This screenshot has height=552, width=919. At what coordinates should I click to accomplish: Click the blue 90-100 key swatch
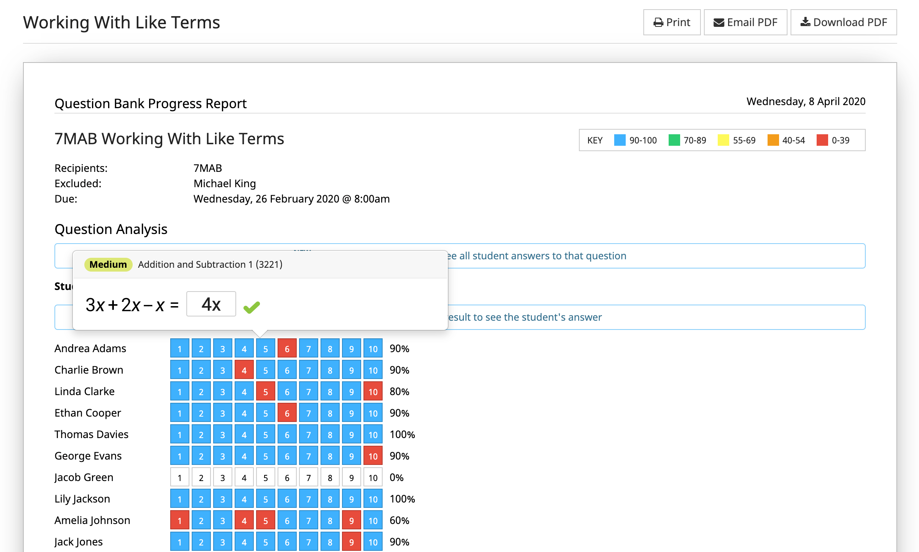(620, 140)
